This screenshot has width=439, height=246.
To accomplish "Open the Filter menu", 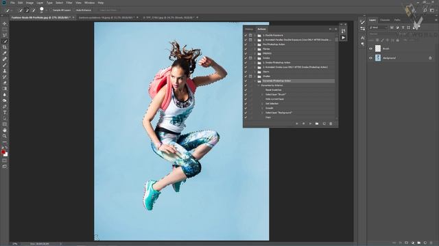I will 69,3.
